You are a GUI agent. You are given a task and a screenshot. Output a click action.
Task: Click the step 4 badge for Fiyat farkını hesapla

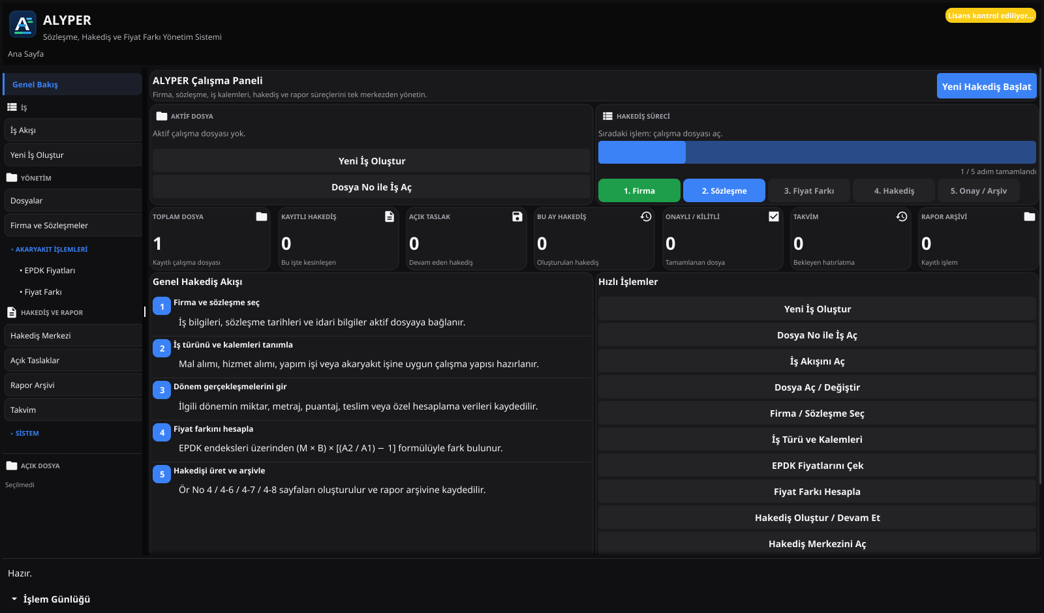(162, 432)
